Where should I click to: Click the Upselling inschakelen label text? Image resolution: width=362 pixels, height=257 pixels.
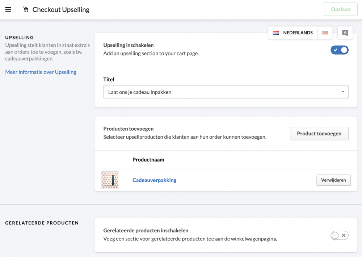click(129, 45)
